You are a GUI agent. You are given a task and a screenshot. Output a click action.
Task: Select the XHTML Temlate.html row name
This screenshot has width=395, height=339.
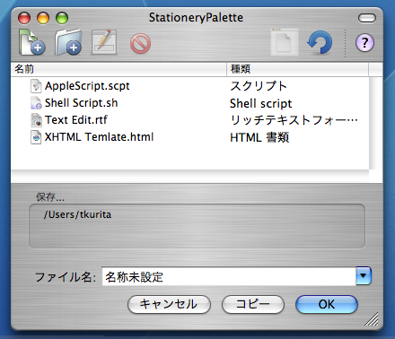pos(99,137)
